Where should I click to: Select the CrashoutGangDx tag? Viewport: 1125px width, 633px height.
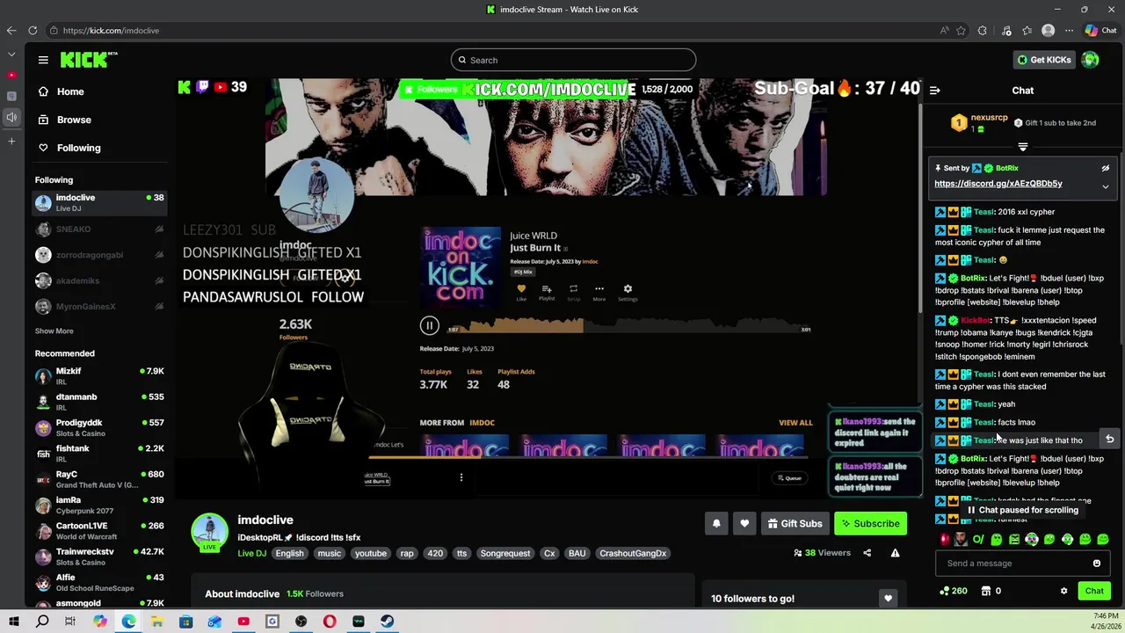click(633, 553)
